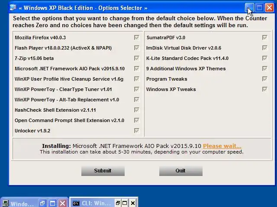The image size is (277, 207).
Task: Click the K-Lite Standard Codec Pack label
Action: [187, 58]
